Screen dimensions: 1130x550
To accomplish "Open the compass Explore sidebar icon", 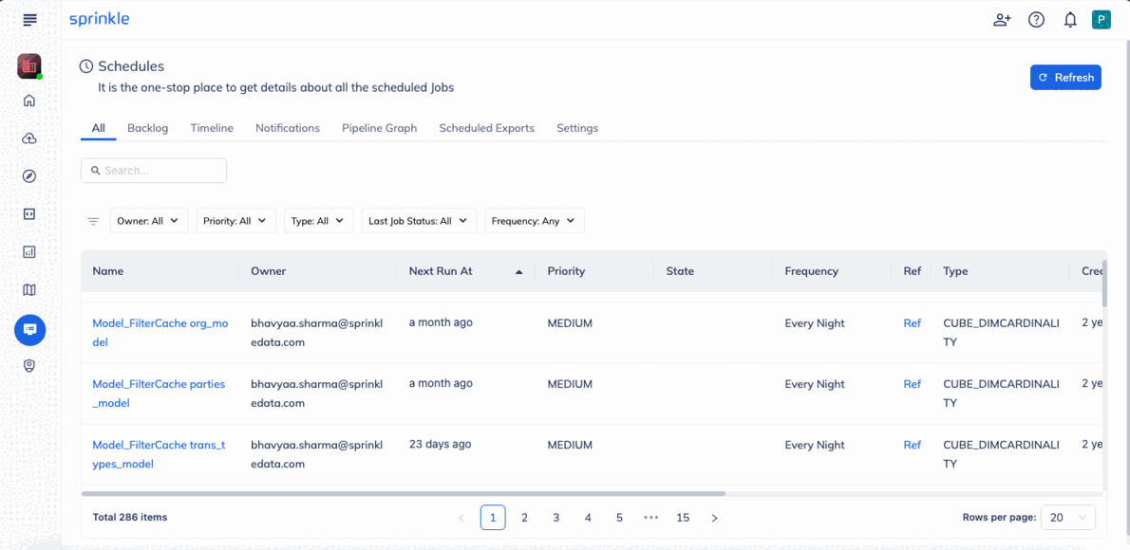I will click(x=29, y=176).
